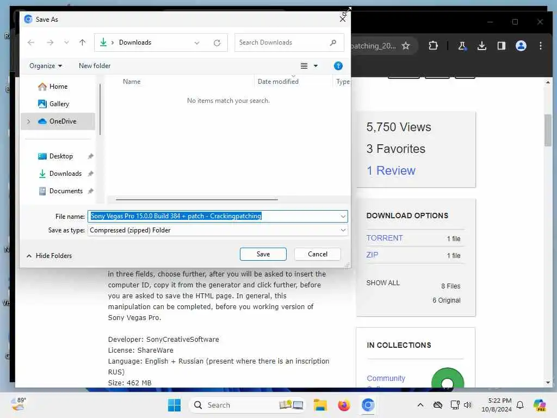Click SHOW ALL download options
557x418 pixels.
(383, 283)
